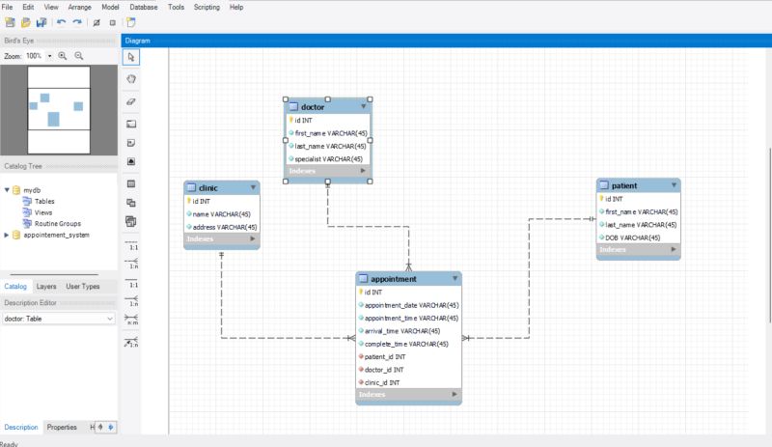Expand Indexes section of appointment table
772x447 pixels.
click(x=455, y=395)
